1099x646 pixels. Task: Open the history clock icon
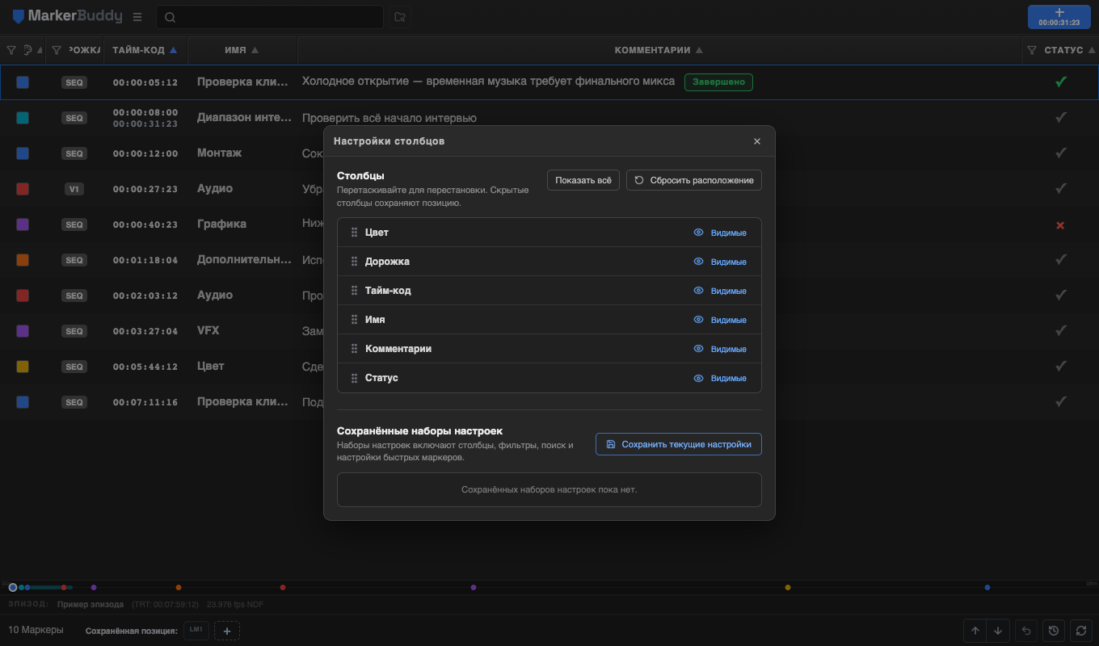tap(1054, 631)
